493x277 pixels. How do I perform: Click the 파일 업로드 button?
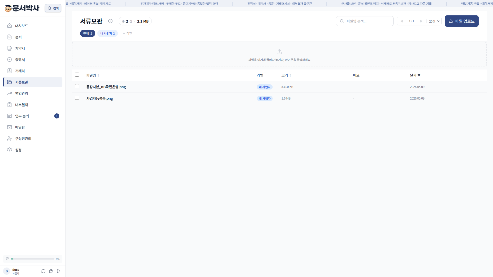click(462, 21)
